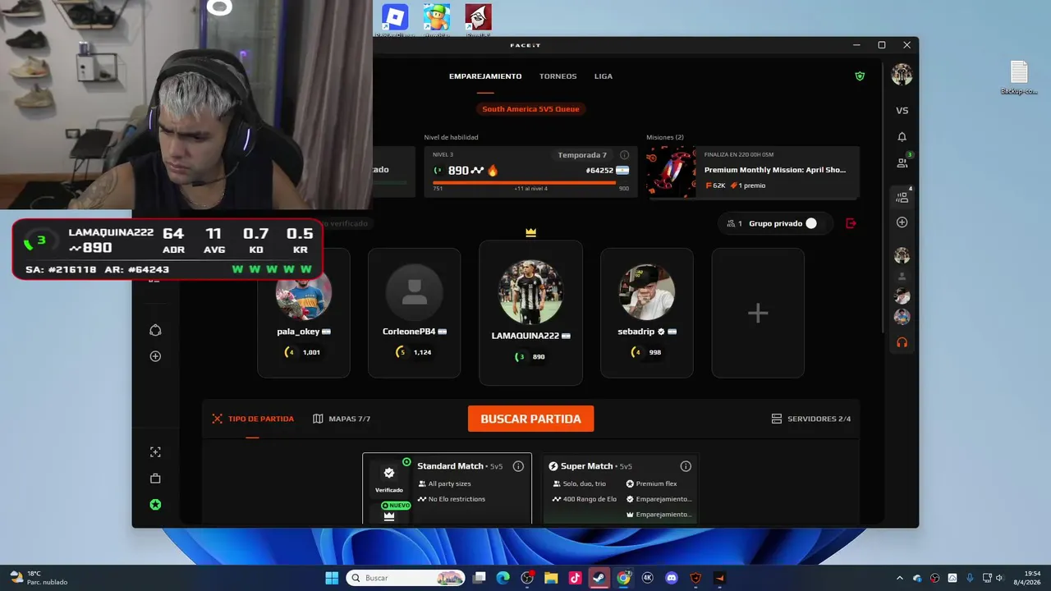Select the Super Match card

620,489
